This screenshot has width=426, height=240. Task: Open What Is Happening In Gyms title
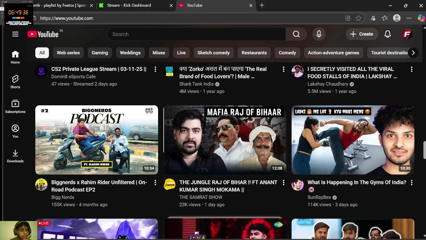[x=357, y=186]
